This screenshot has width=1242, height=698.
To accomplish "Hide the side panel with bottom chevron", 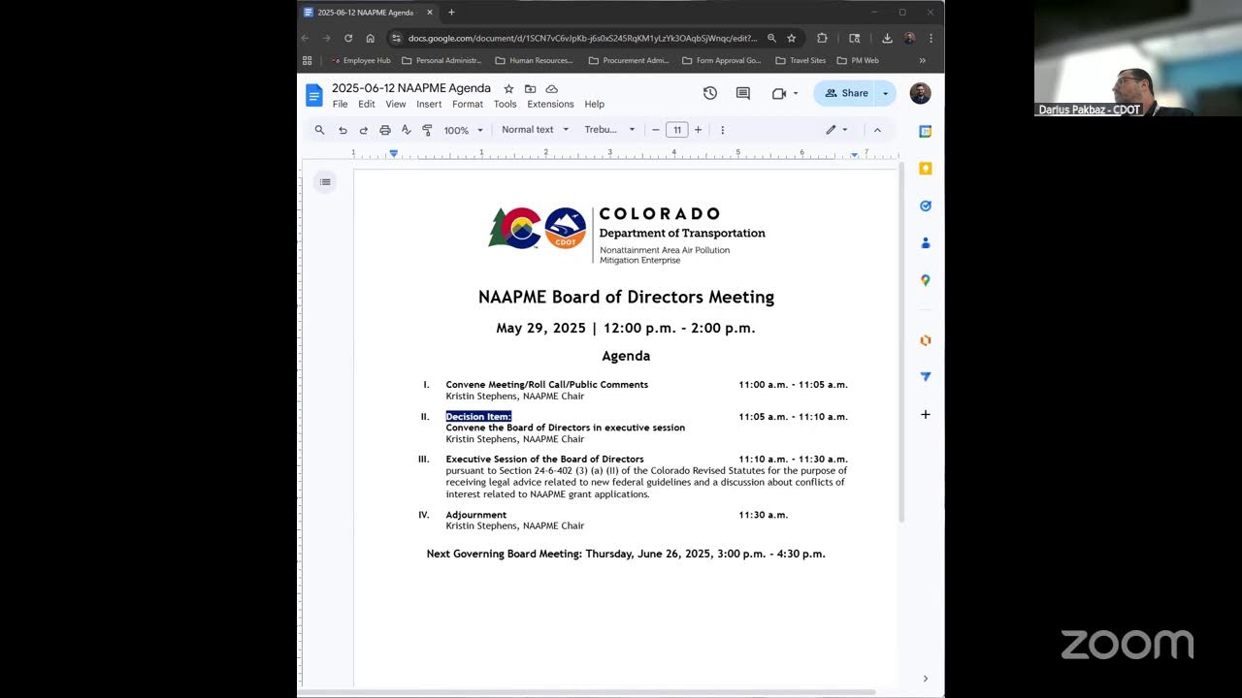I will [x=926, y=679].
